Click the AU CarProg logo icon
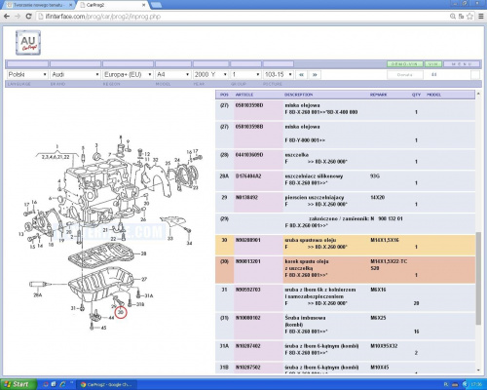 (28, 43)
